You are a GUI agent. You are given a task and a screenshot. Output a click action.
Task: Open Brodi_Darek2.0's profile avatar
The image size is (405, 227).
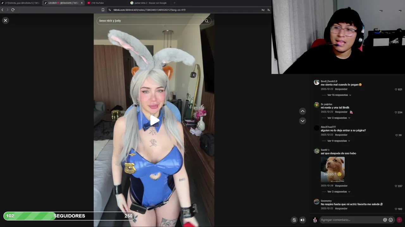click(316, 82)
